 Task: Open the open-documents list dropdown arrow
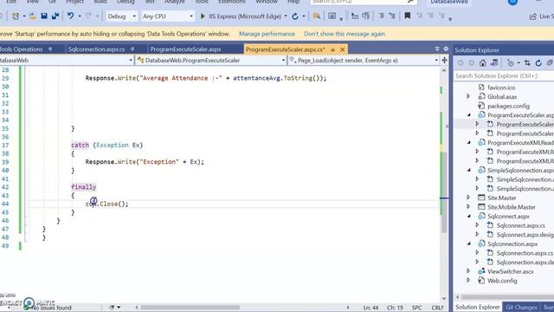[x=437, y=49]
